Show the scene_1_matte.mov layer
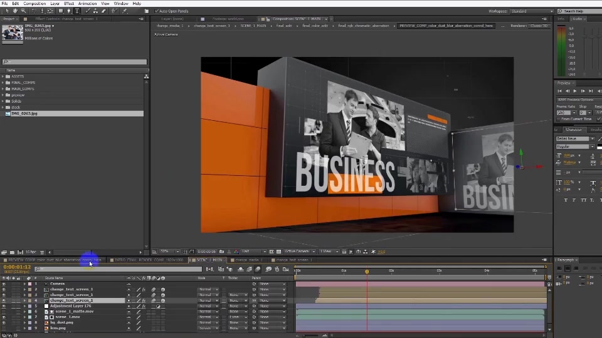Viewport: 602px width, 338px height. 4,312
